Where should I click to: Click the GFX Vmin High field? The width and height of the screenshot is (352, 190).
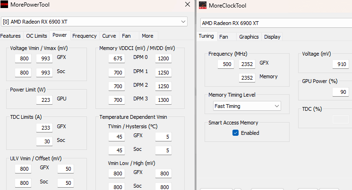163,173
